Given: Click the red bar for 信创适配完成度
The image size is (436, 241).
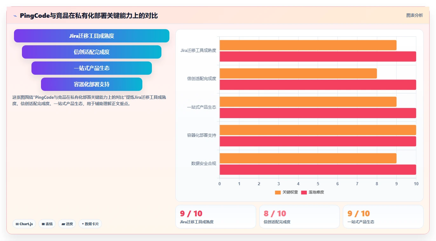Looking at the screenshot, I should [318, 85].
